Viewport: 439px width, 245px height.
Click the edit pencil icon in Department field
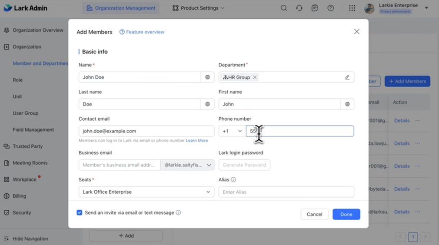[x=347, y=77]
